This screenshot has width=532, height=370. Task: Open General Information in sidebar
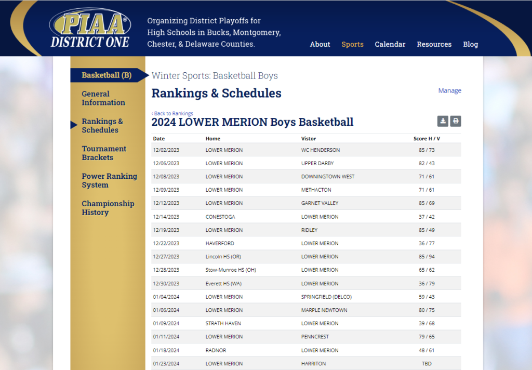(x=103, y=98)
